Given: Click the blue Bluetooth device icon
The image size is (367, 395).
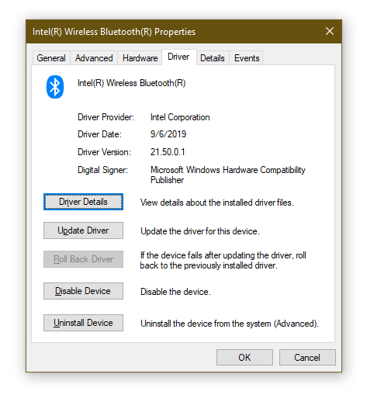Looking at the screenshot, I should (55, 87).
